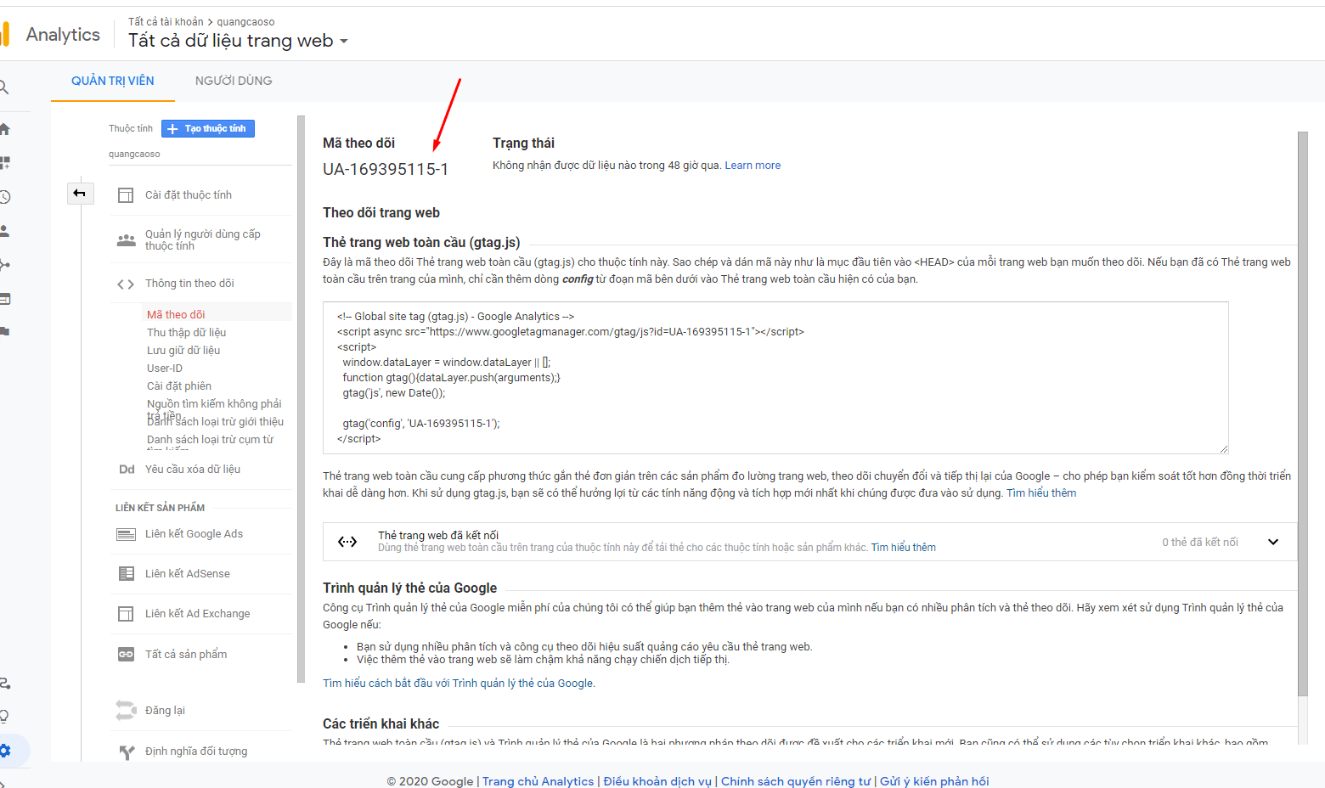Click the back arrow button beside property column
Image resolution: width=1325 pixels, height=788 pixels.
pos(80,194)
